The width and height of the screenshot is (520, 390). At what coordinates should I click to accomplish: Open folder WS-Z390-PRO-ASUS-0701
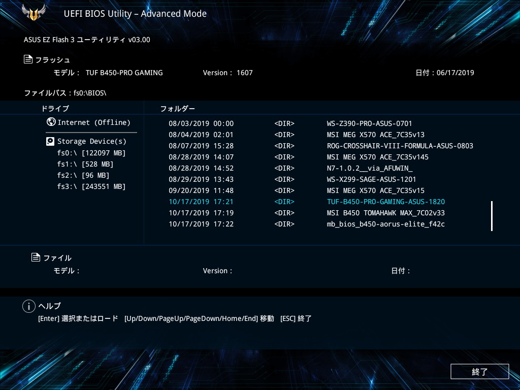(x=369, y=123)
